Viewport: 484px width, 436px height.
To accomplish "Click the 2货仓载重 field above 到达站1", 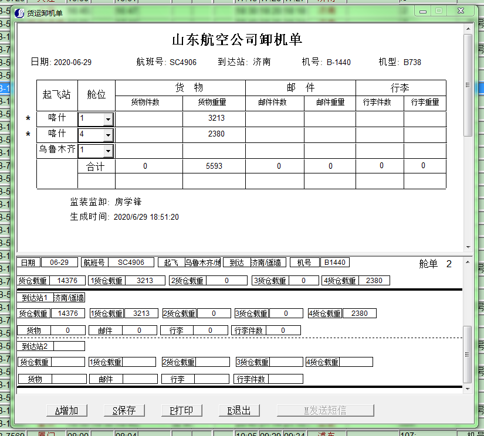I will pyautogui.click(x=226, y=281).
